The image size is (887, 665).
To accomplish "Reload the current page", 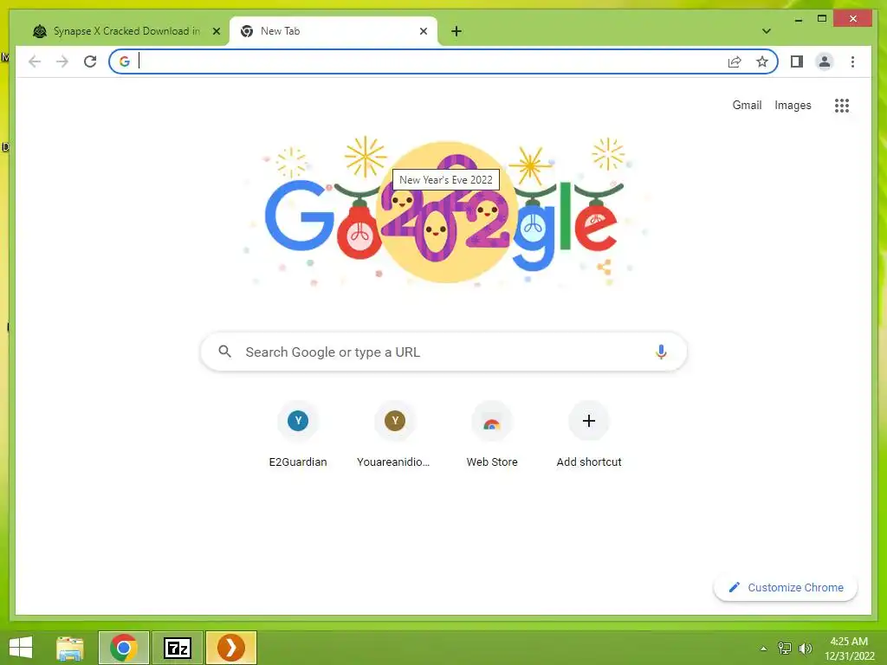I will [90, 61].
